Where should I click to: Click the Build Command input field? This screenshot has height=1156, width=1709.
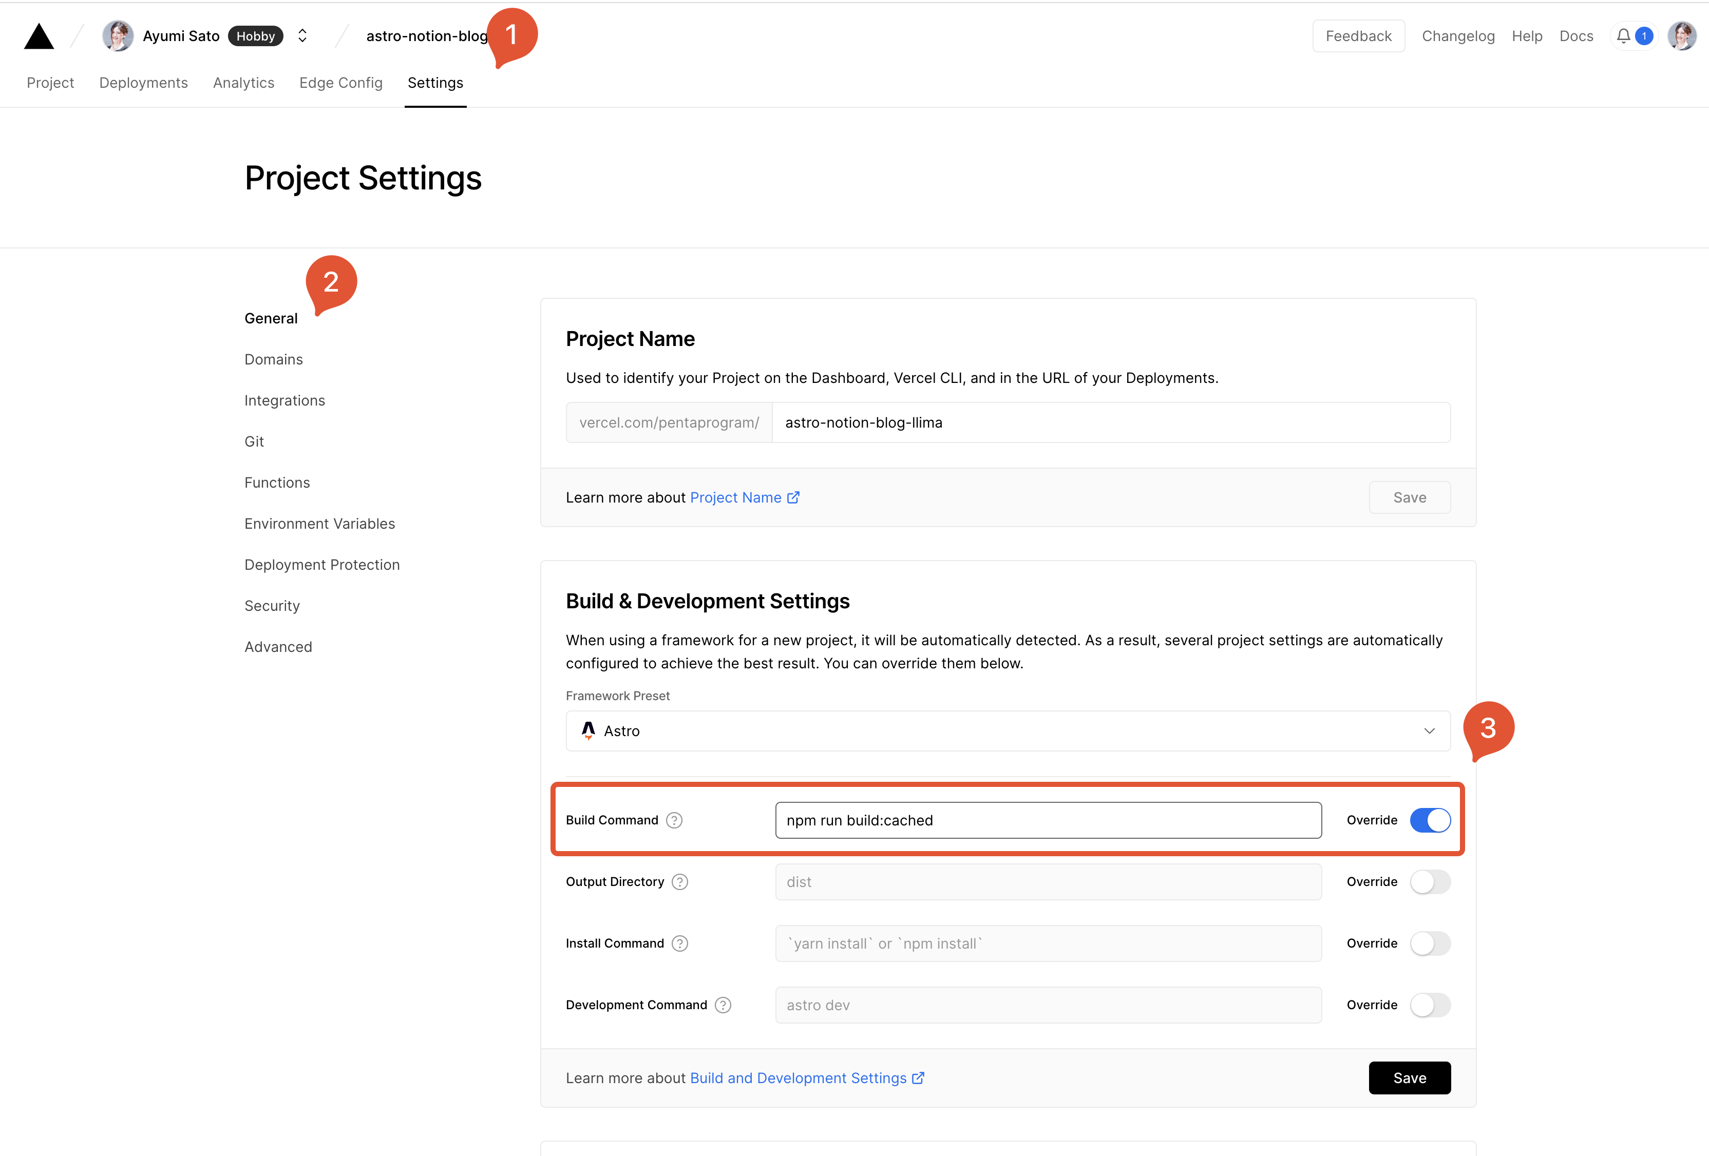(x=1048, y=820)
